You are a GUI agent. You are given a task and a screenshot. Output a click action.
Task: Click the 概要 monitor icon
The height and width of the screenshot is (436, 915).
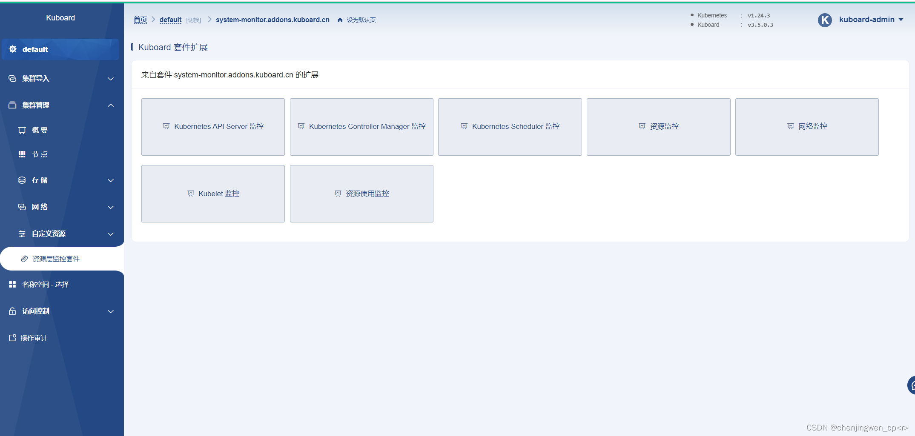tap(22, 130)
